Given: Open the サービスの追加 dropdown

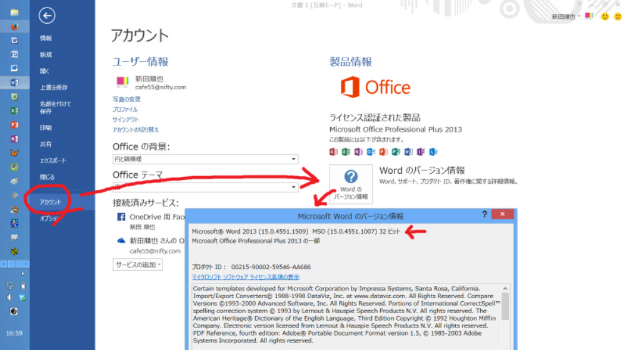Looking at the screenshot, I should tap(138, 264).
